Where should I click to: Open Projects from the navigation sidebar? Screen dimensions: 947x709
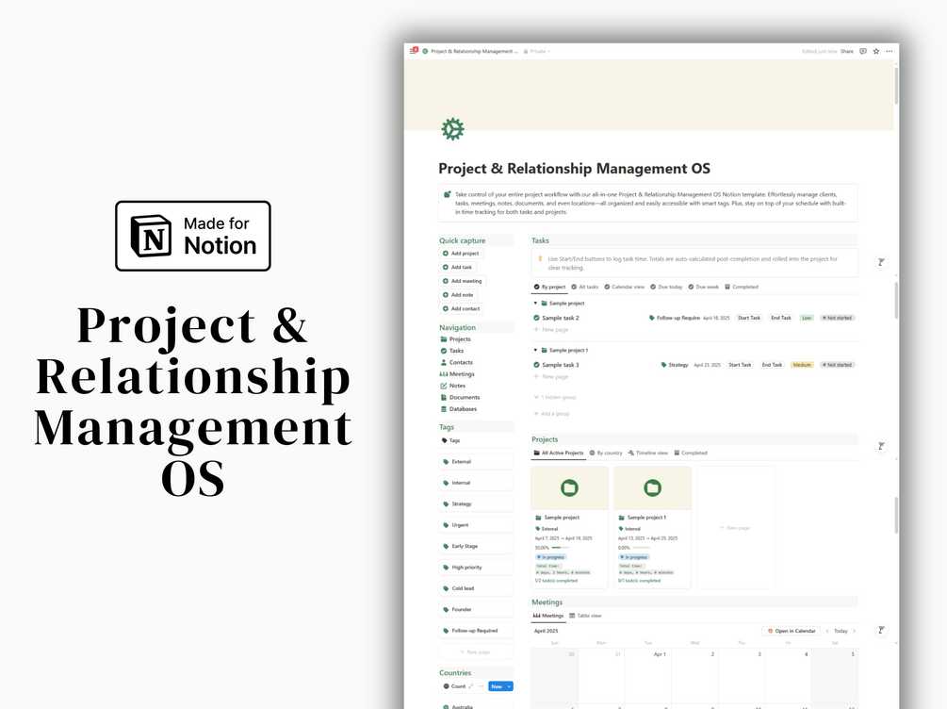click(x=460, y=338)
